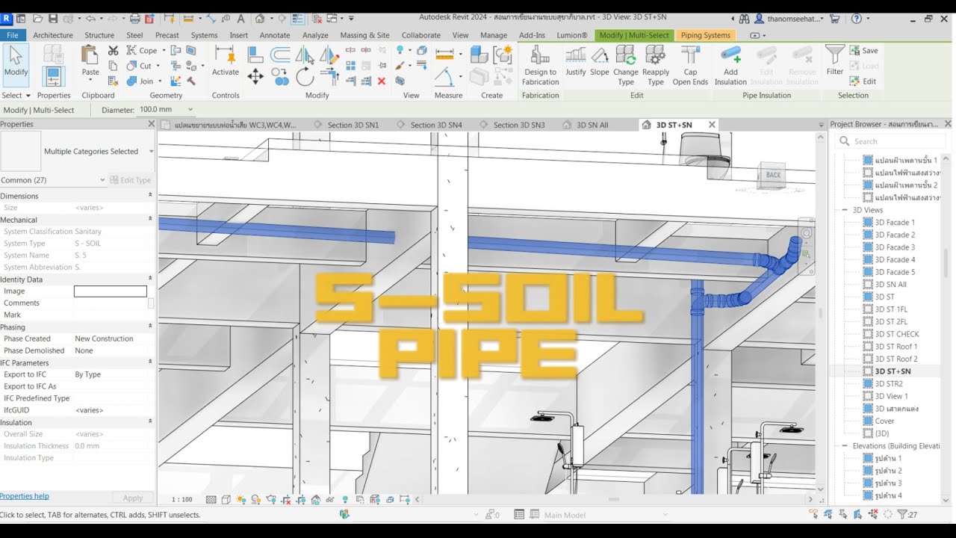Toggle the sun path icon

pyautogui.click(x=240, y=499)
